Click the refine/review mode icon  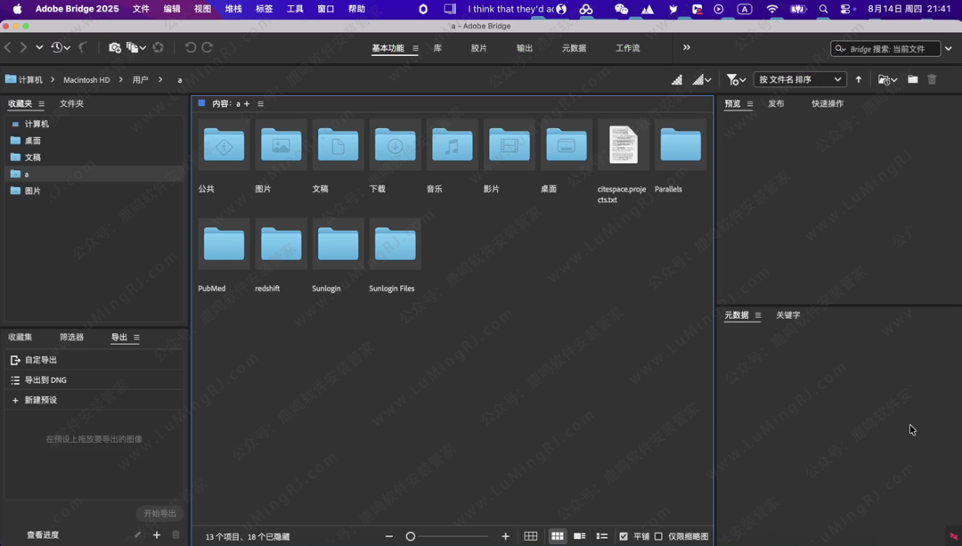coord(134,47)
